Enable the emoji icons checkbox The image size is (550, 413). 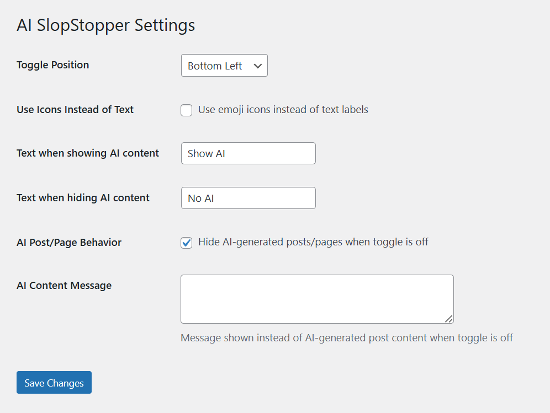(x=187, y=110)
